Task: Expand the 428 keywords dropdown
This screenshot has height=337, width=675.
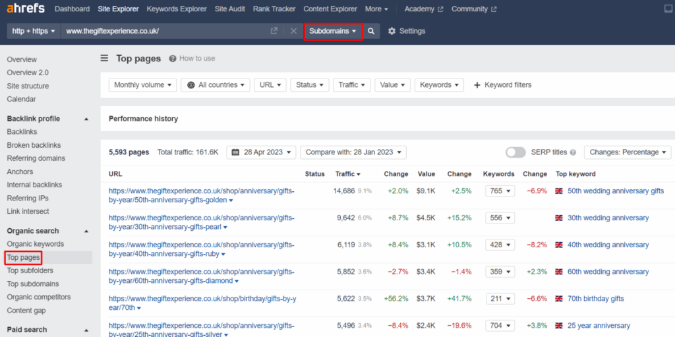Action: (x=500, y=245)
